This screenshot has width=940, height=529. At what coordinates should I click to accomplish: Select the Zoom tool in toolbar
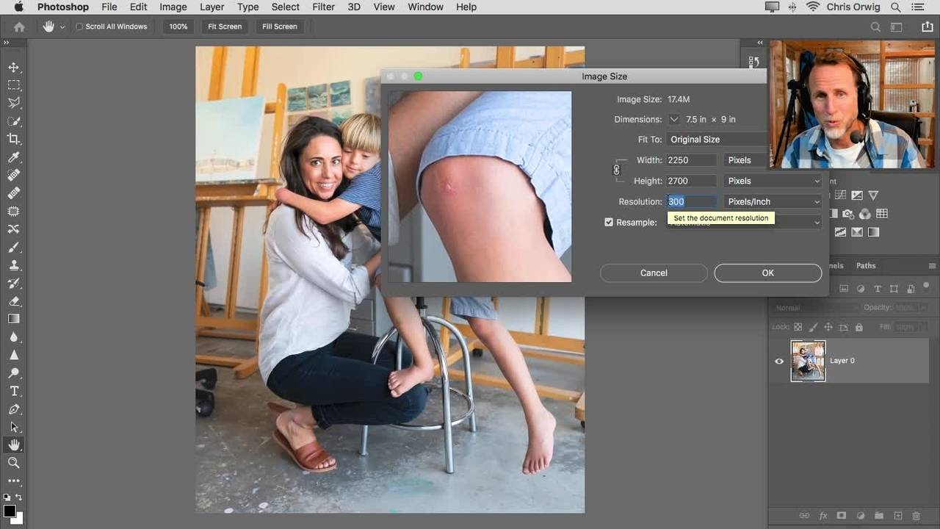13,462
